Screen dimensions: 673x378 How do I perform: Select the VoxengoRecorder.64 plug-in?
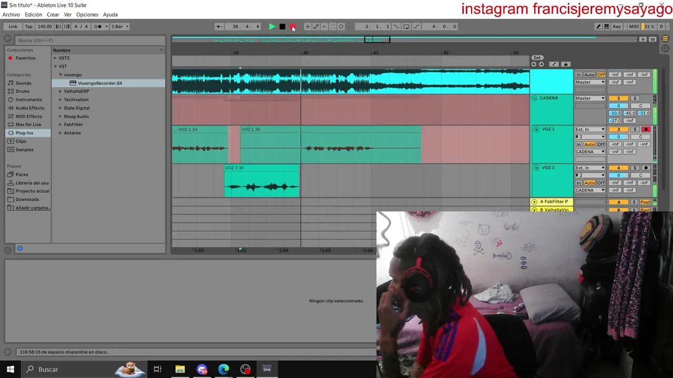[100, 83]
